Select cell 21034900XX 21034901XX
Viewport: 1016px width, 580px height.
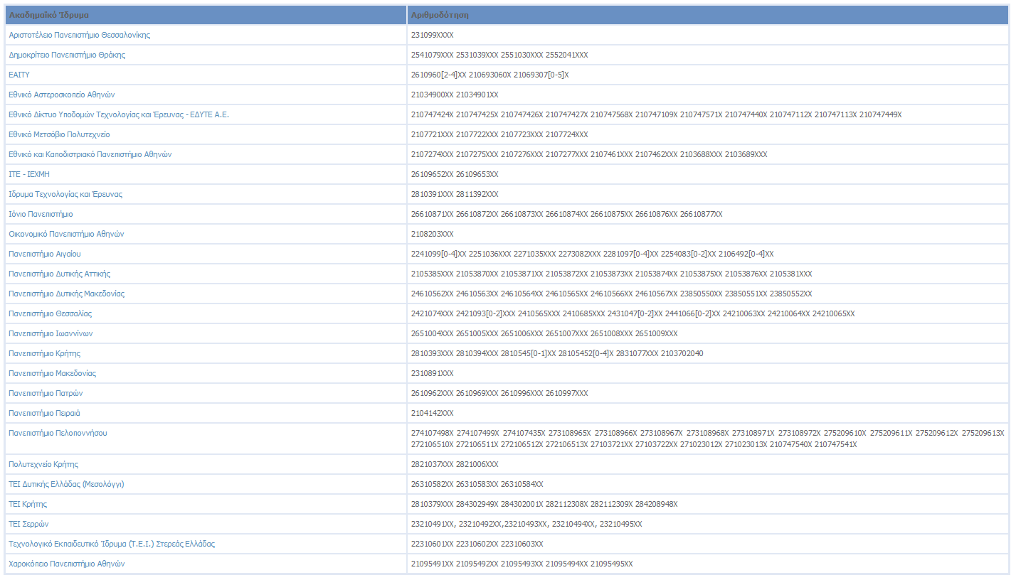[x=708, y=95]
